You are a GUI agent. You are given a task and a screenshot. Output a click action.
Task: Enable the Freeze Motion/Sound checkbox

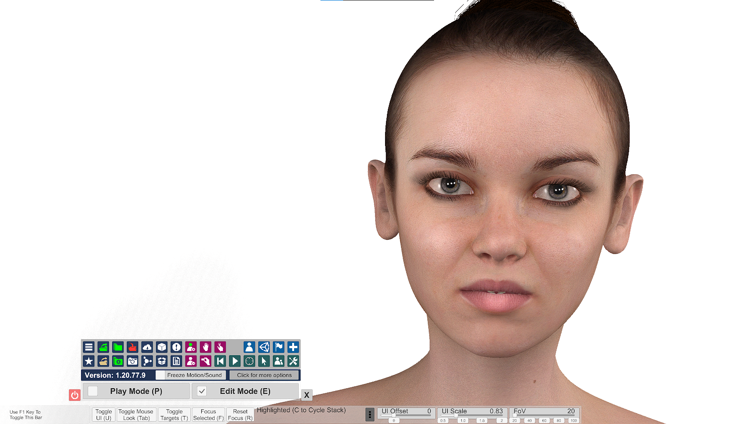161,375
